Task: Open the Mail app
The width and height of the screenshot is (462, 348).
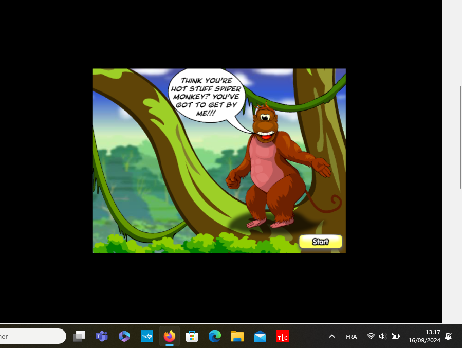Action: [260, 336]
